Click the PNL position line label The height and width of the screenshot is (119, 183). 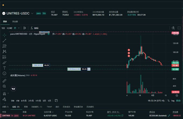[x=38, y=65]
